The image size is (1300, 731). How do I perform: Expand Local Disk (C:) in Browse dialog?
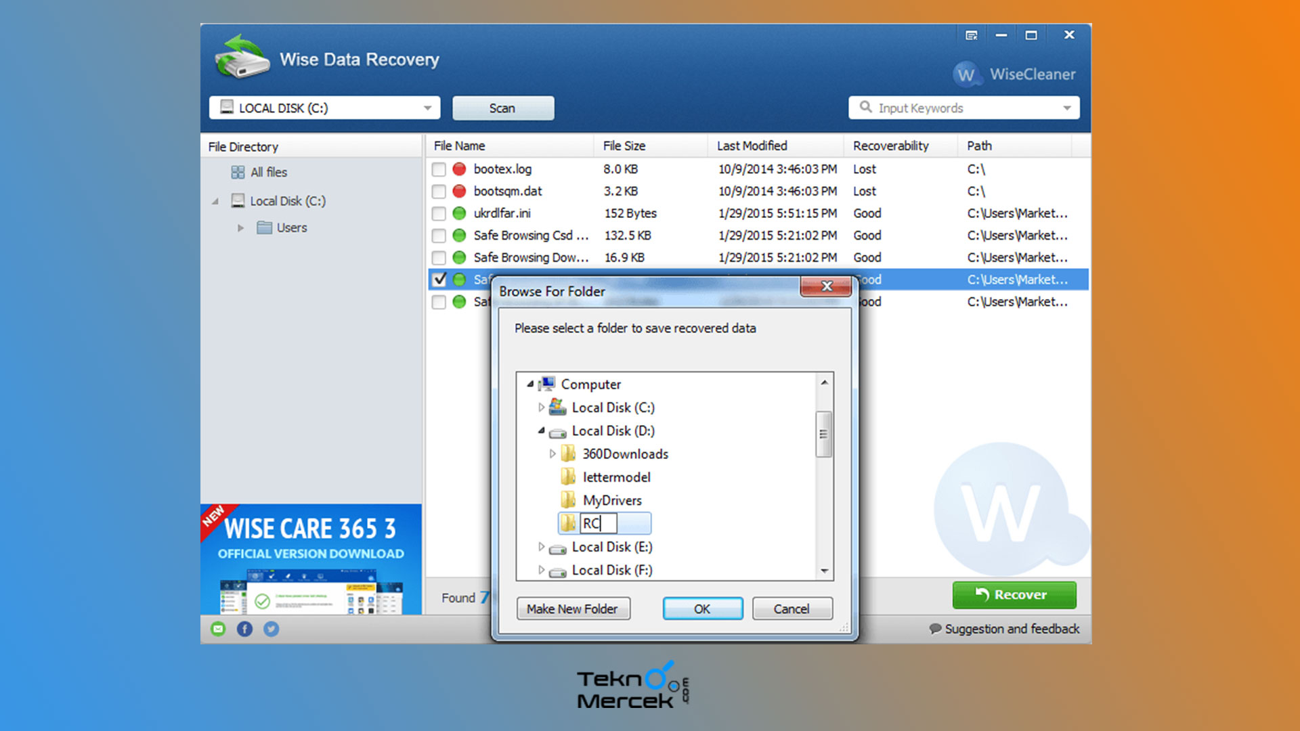(541, 407)
